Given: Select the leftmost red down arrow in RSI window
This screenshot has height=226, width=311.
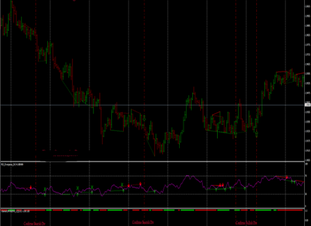Looking at the screenshot, I should (31, 188).
